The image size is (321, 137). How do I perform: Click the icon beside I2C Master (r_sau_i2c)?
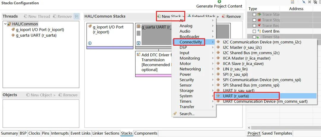coord(218,47)
